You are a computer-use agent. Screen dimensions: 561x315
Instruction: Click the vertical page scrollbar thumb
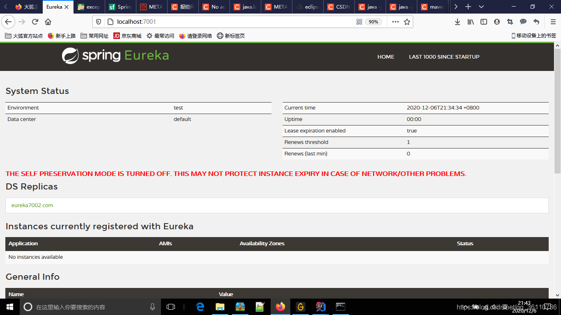tap(557, 110)
